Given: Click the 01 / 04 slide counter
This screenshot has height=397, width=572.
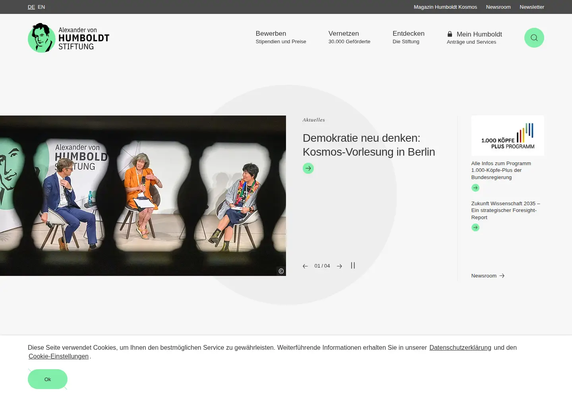Looking at the screenshot, I should coord(322,266).
